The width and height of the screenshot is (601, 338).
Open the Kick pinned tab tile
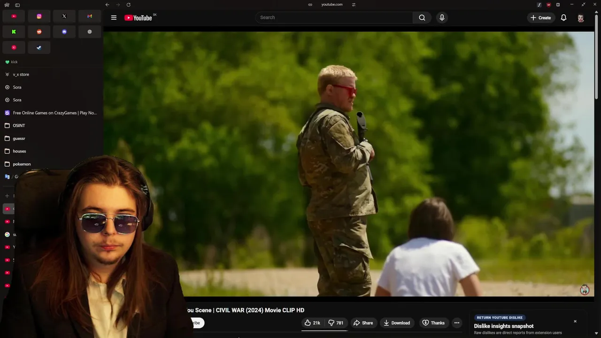click(14, 32)
